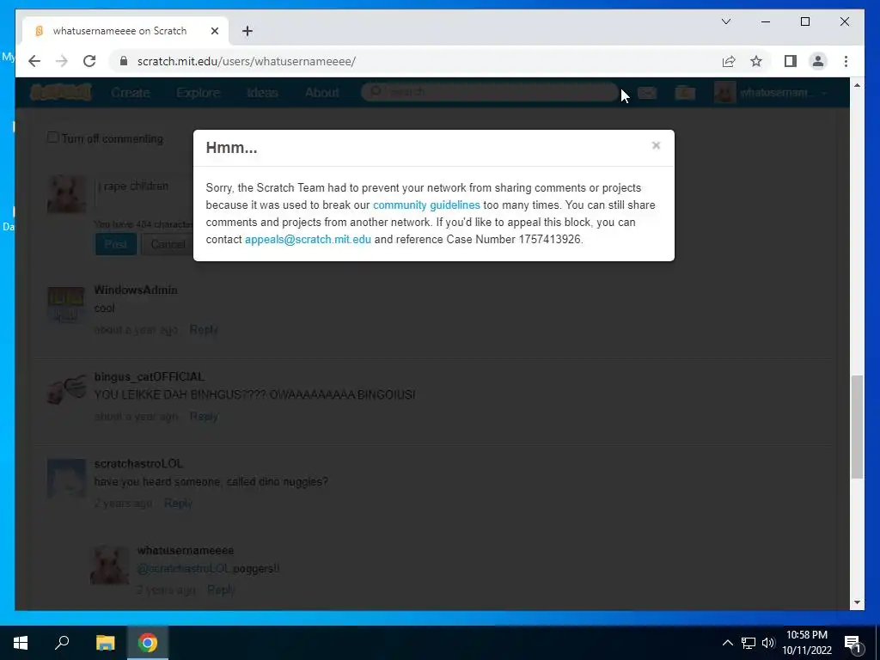Click the appeals@scratch.mit.edu email link
The height and width of the screenshot is (660, 880).
coord(308,239)
